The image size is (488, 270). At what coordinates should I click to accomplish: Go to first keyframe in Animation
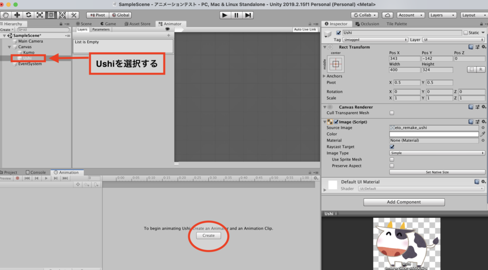click(27, 178)
